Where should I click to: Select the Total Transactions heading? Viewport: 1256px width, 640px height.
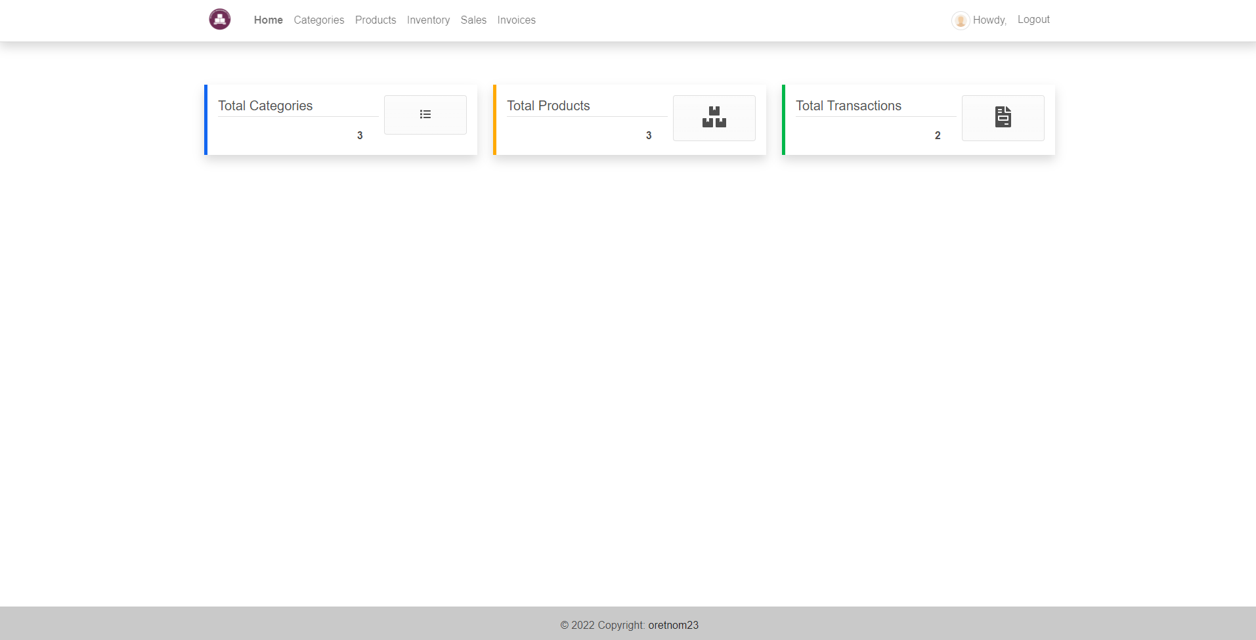click(x=848, y=106)
